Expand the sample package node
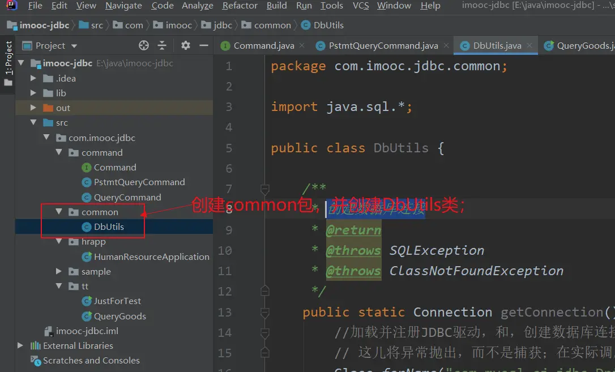 point(59,272)
